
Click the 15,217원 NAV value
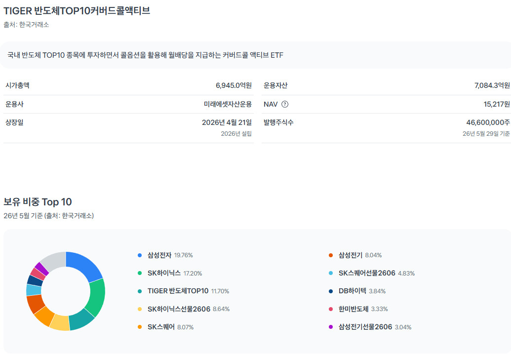497,104
